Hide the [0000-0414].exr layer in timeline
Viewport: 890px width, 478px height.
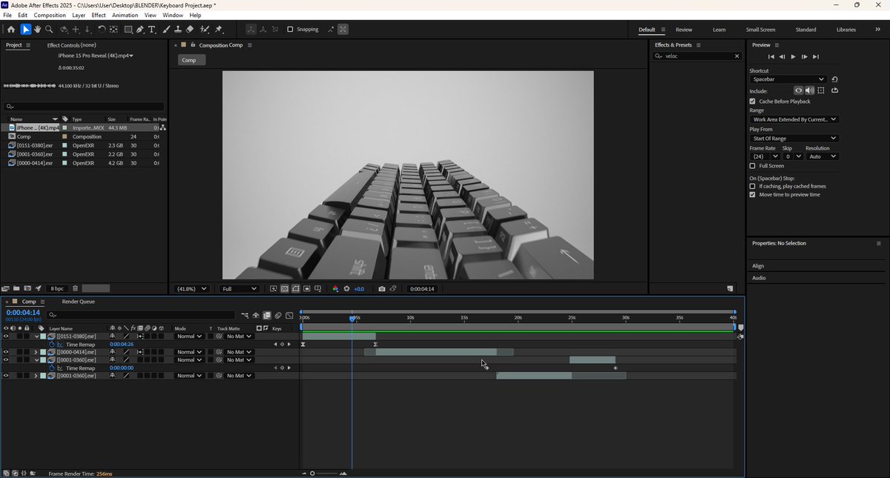6,352
